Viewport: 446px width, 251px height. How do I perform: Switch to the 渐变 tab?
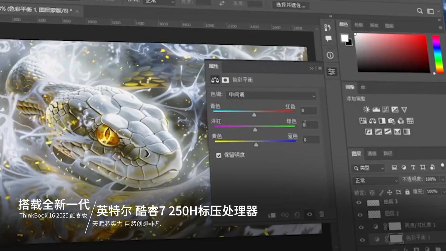click(374, 25)
